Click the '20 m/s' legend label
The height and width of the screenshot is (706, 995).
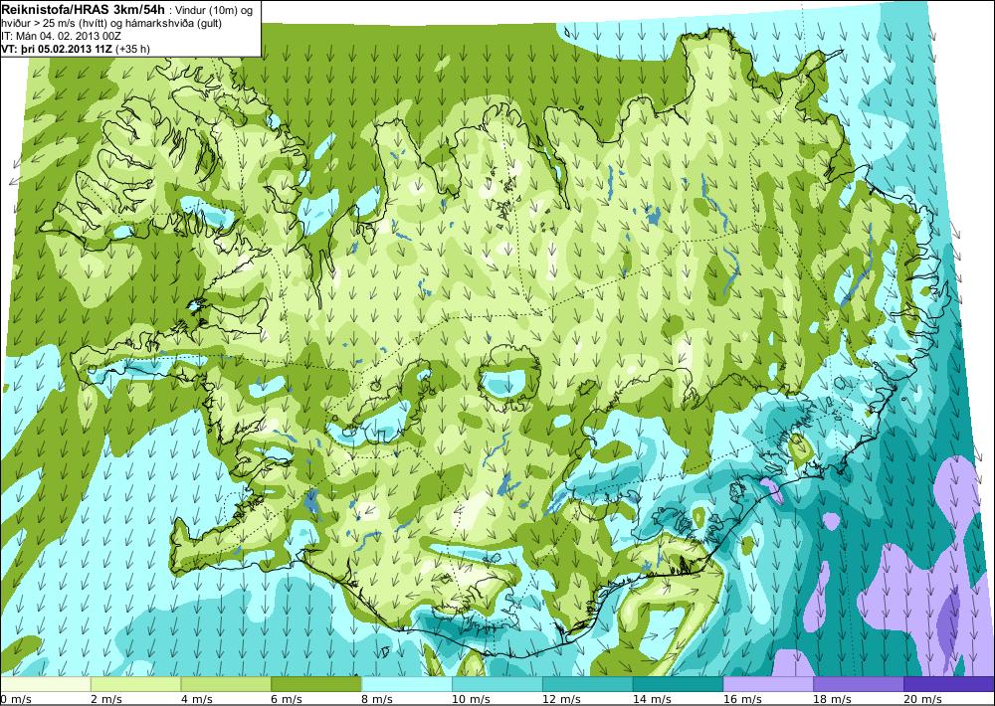click(x=922, y=699)
